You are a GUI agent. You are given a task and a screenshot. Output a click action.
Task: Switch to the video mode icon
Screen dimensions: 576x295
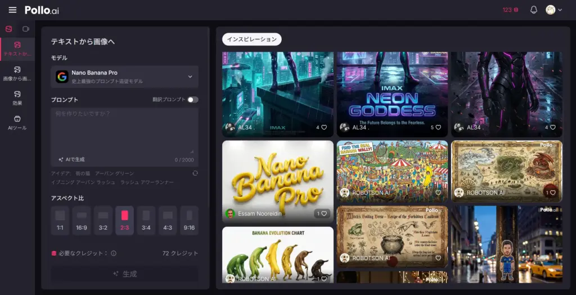coord(26,29)
